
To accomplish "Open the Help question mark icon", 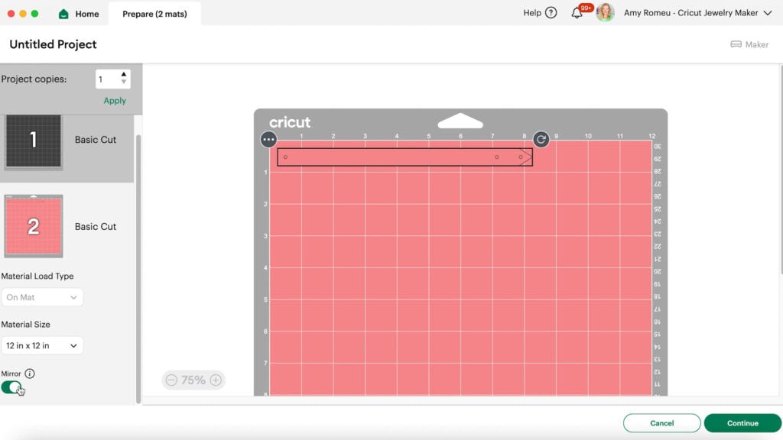I will point(551,13).
